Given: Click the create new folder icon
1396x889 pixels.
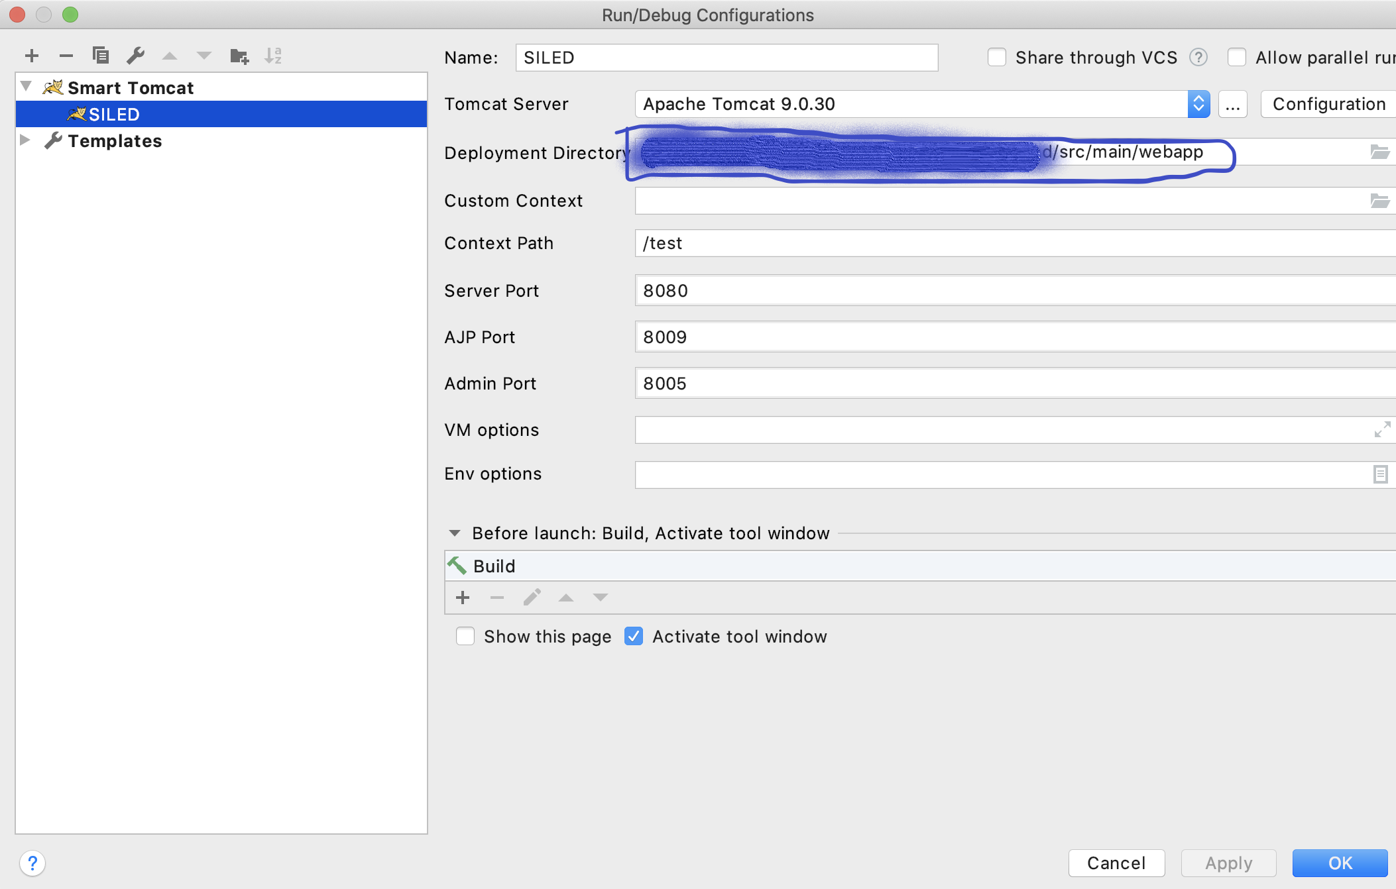Looking at the screenshot, I should point(239,56).
